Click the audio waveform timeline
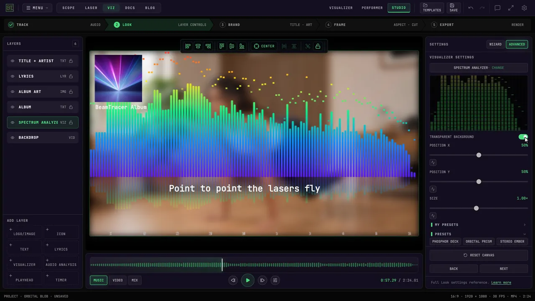The height and width of the screenshot is (301, 535). pos(254,265)
